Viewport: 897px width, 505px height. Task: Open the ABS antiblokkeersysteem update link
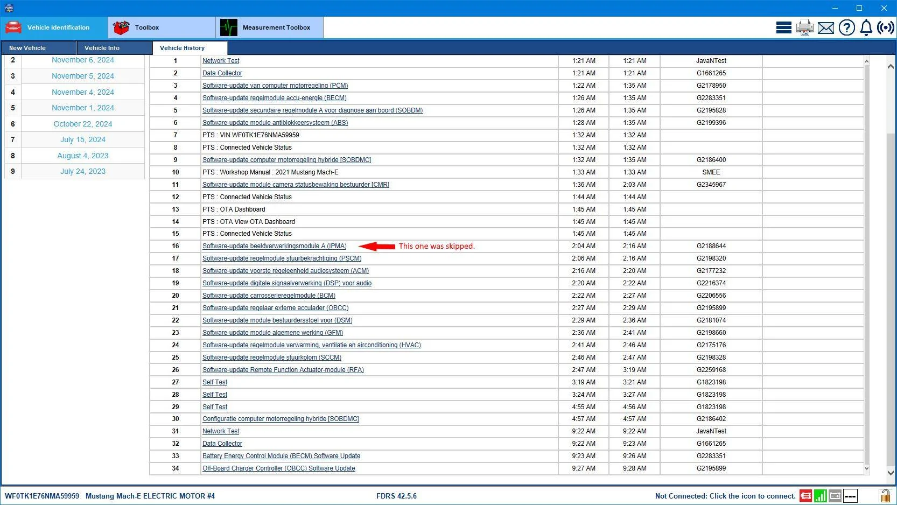(275, 123)
